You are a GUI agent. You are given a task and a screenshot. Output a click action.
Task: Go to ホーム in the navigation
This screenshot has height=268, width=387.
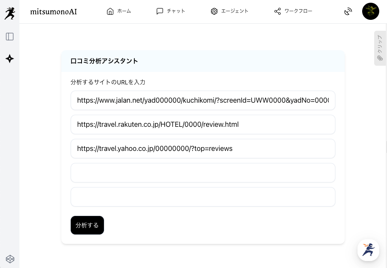pyautogui.click(x=119, y=11)
